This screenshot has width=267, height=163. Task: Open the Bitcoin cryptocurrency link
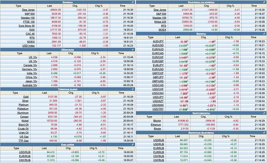pos(157,120)
